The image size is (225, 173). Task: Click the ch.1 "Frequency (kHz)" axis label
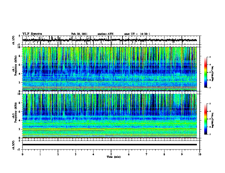pos(16,66)
